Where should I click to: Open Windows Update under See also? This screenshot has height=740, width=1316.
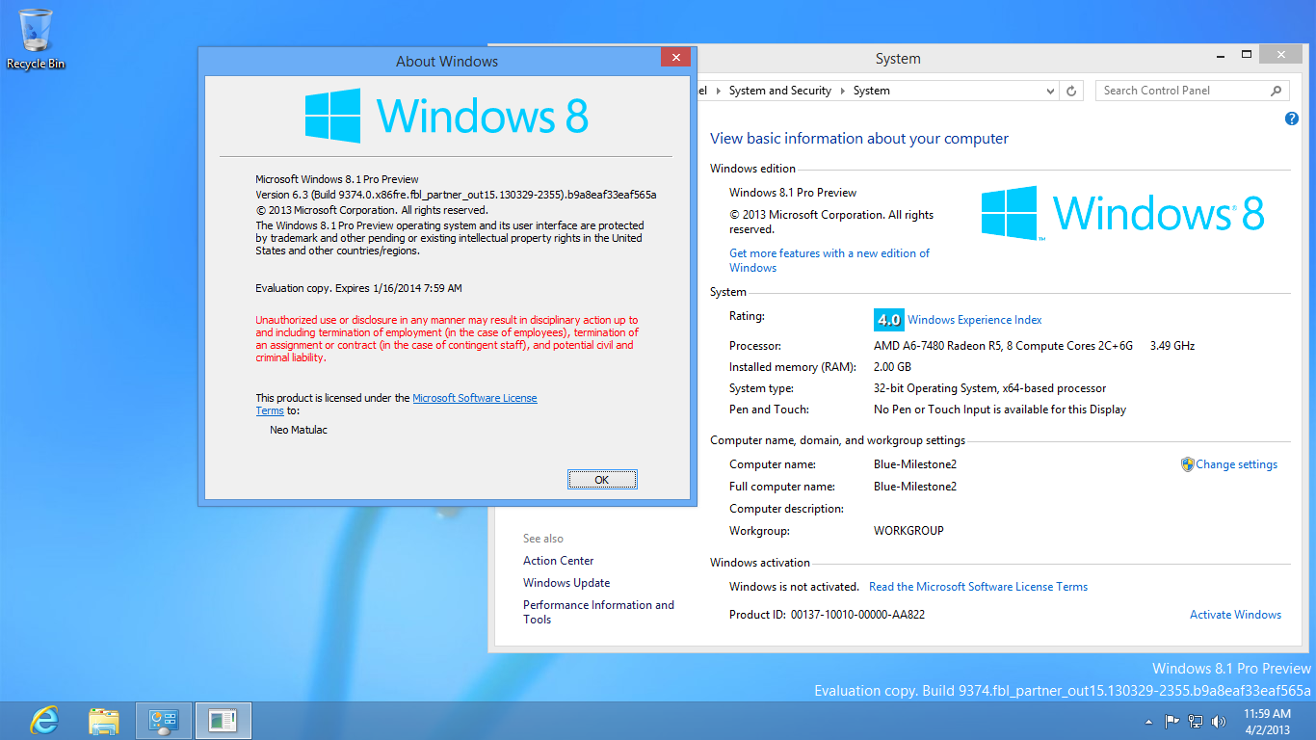[566, 583]
